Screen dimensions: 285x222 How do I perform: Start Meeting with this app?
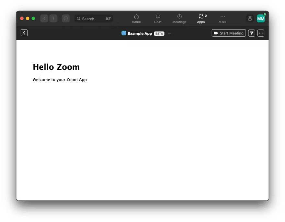(x=229, y=33)
